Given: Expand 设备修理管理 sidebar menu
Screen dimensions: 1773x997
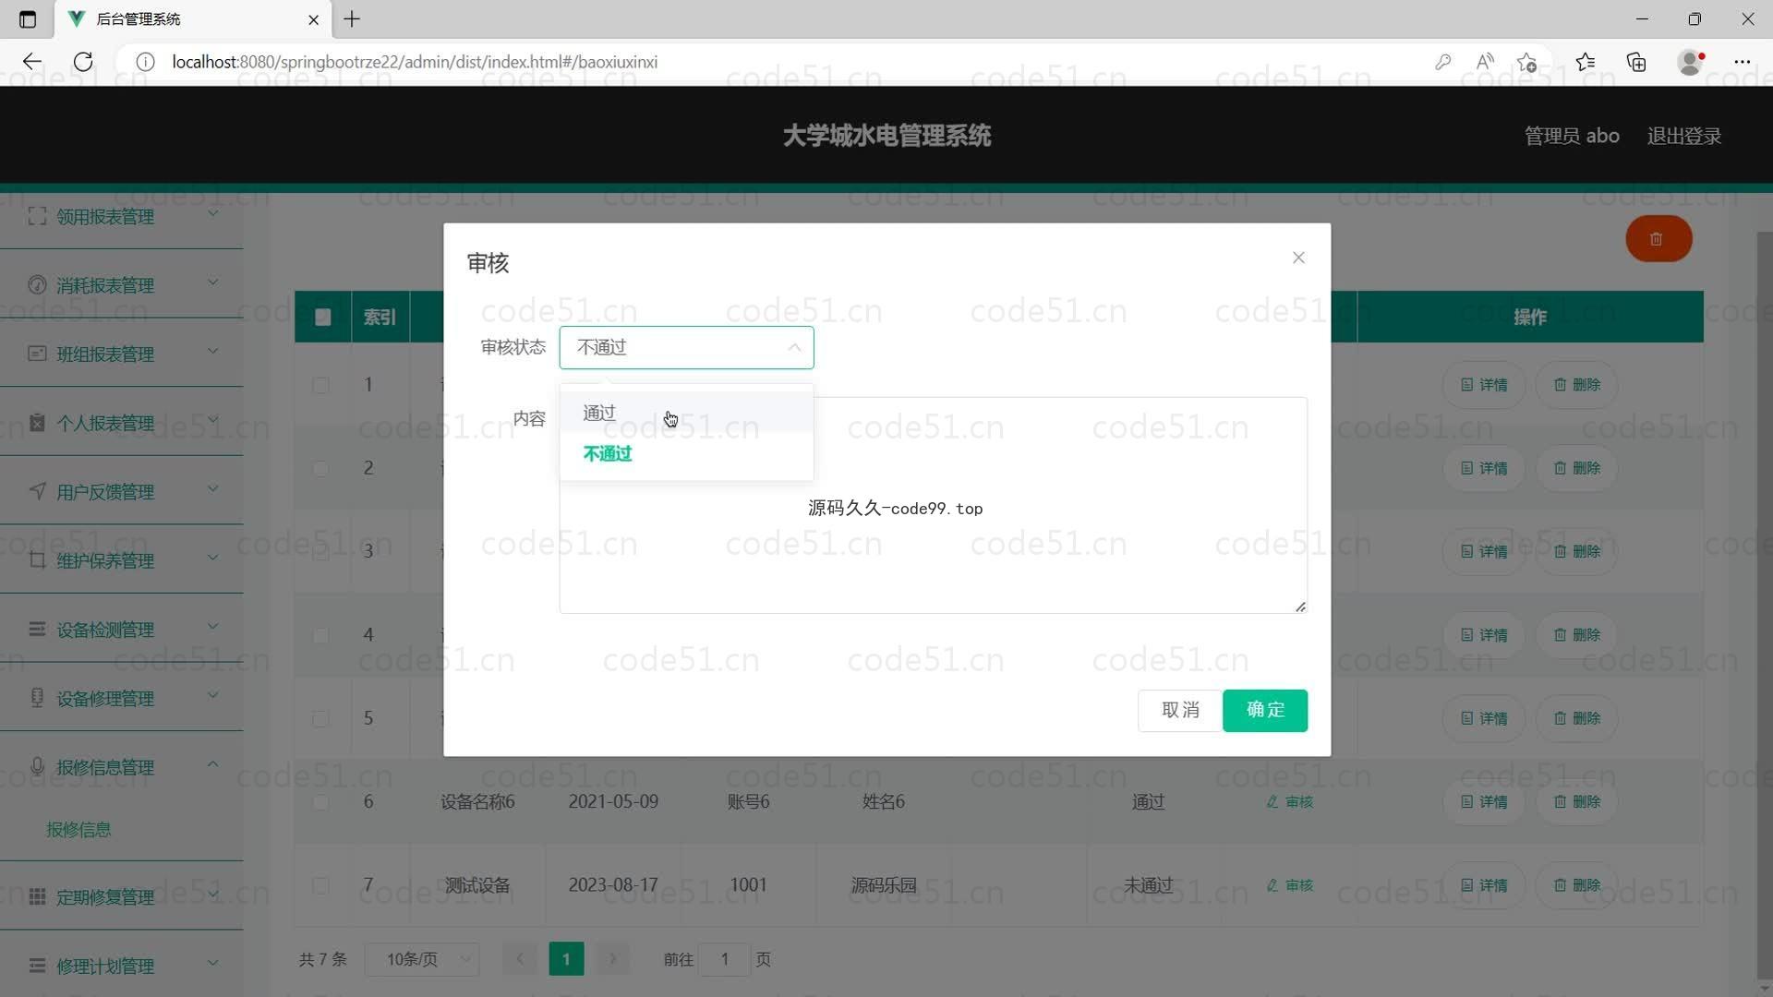Looking at the screenshot, I should [122, 698].
